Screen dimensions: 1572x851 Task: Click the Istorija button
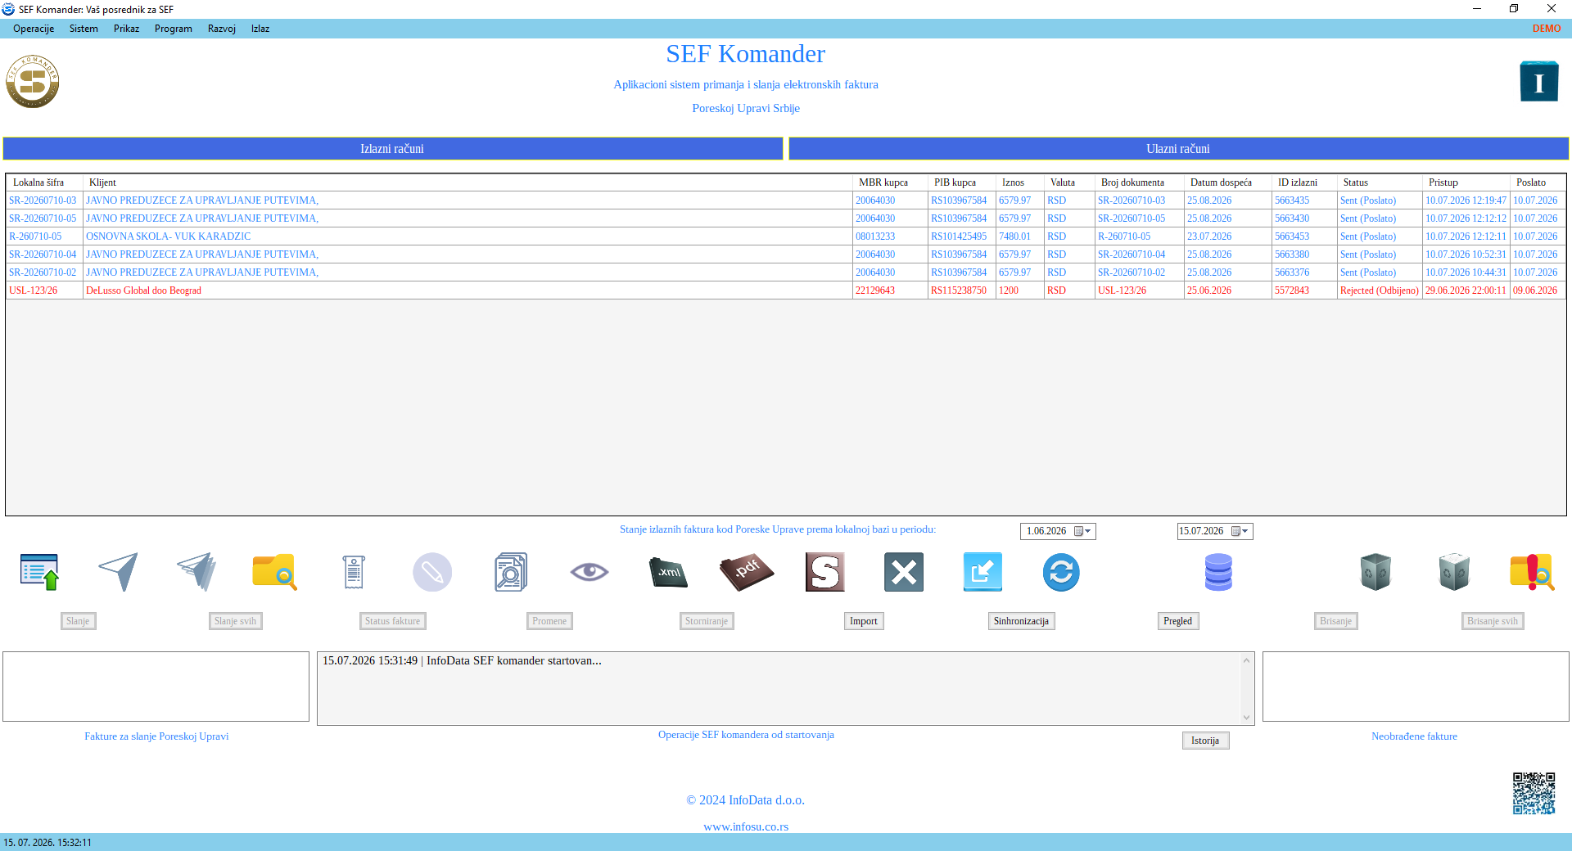[1205, 741]
